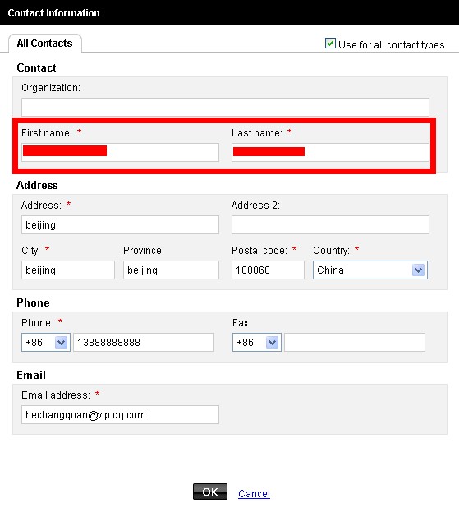Click the Phone code dropdown arrow icon
Viewport: 459px width, 508px height.
click(61, 342)
